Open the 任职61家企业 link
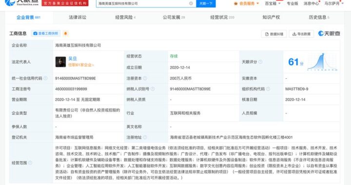Image resolution: width=351 pixels, height=185 pixels. [x=81, y=65]
